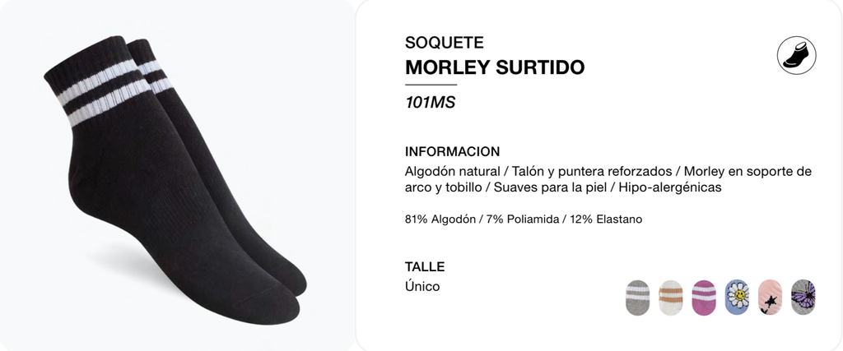Click the 7% Poliamida composition text
The width and height of the screenshot is (843, 351).
(x=523, y=219)
